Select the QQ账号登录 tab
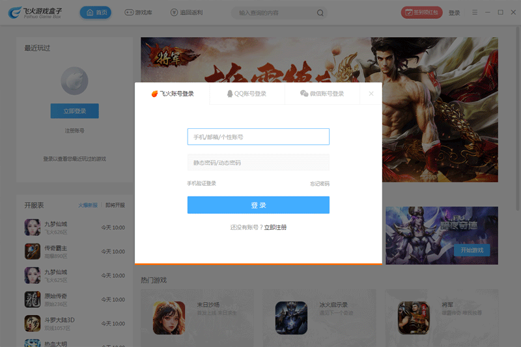The image size is (521, 347). [247, 94]
